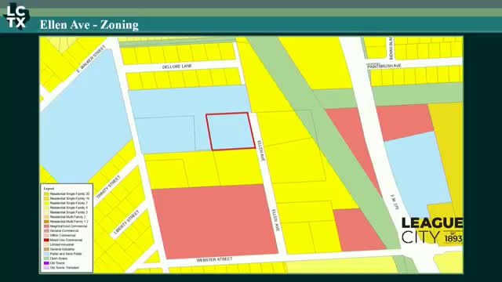Click the Webster Street label
The height and width of the screenshot is (282, 502).
point(214,259)
